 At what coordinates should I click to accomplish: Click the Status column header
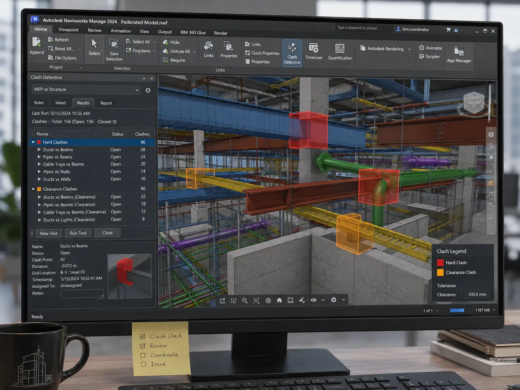(x=117, y=134)
